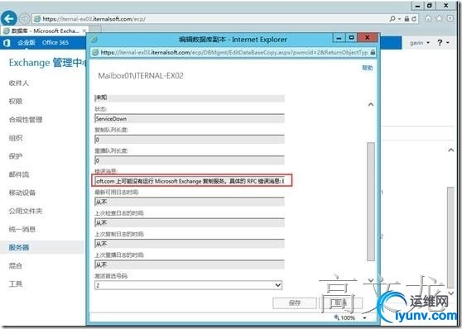Click the main window address bar URL

pyautogui.click(x=94, y=19)
